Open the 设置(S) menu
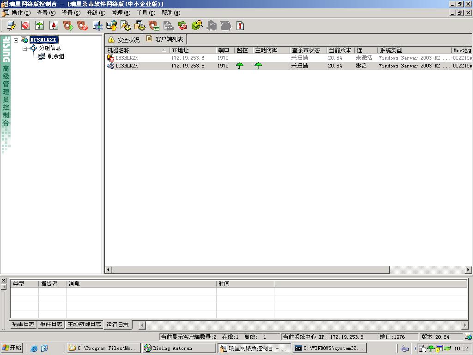The height and width of the screenshot is (355, 473). click(71, 12)
